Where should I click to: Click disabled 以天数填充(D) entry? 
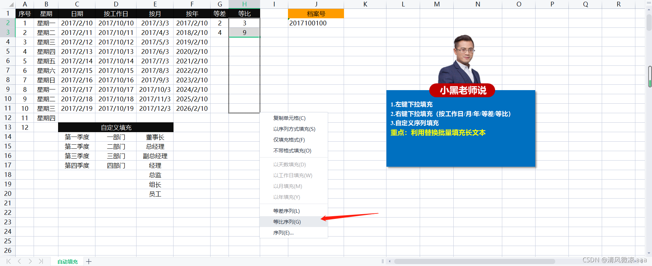tap(294, 164)
